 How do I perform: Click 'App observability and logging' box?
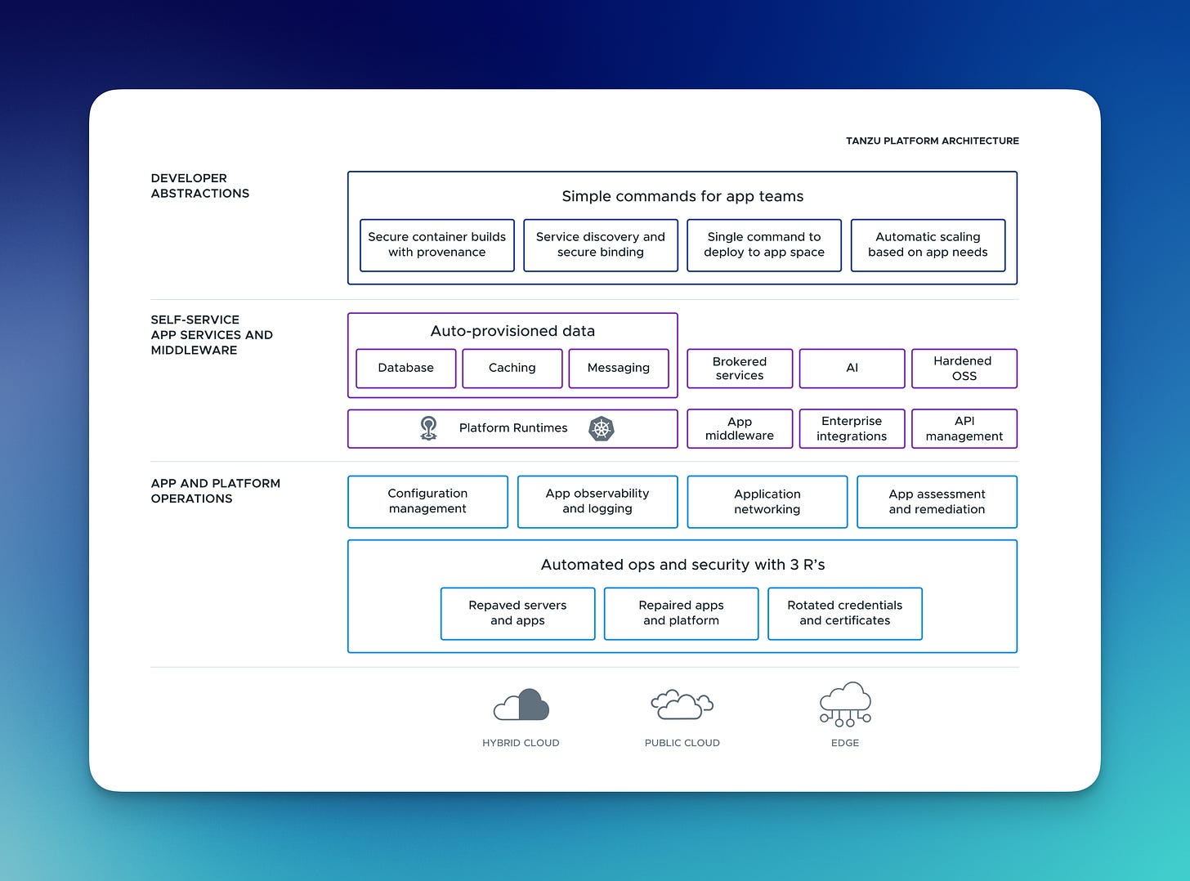coord(597,502)
